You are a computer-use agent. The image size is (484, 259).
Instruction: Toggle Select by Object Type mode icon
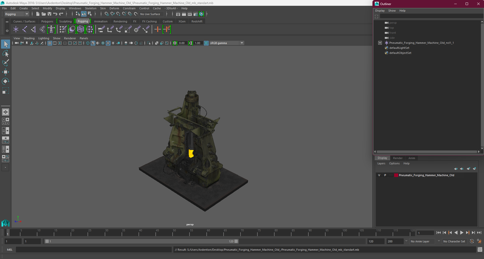pos(84,14)
